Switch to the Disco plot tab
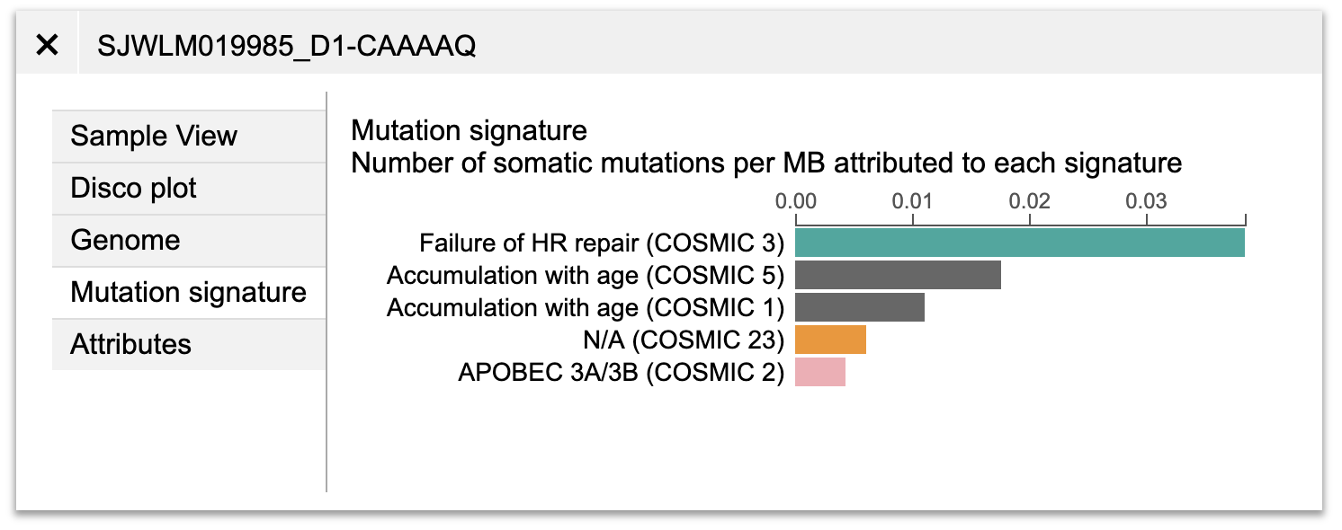The height and width of the screenshot is (530, 1342). pyautogui.click(x=189, y=189)
